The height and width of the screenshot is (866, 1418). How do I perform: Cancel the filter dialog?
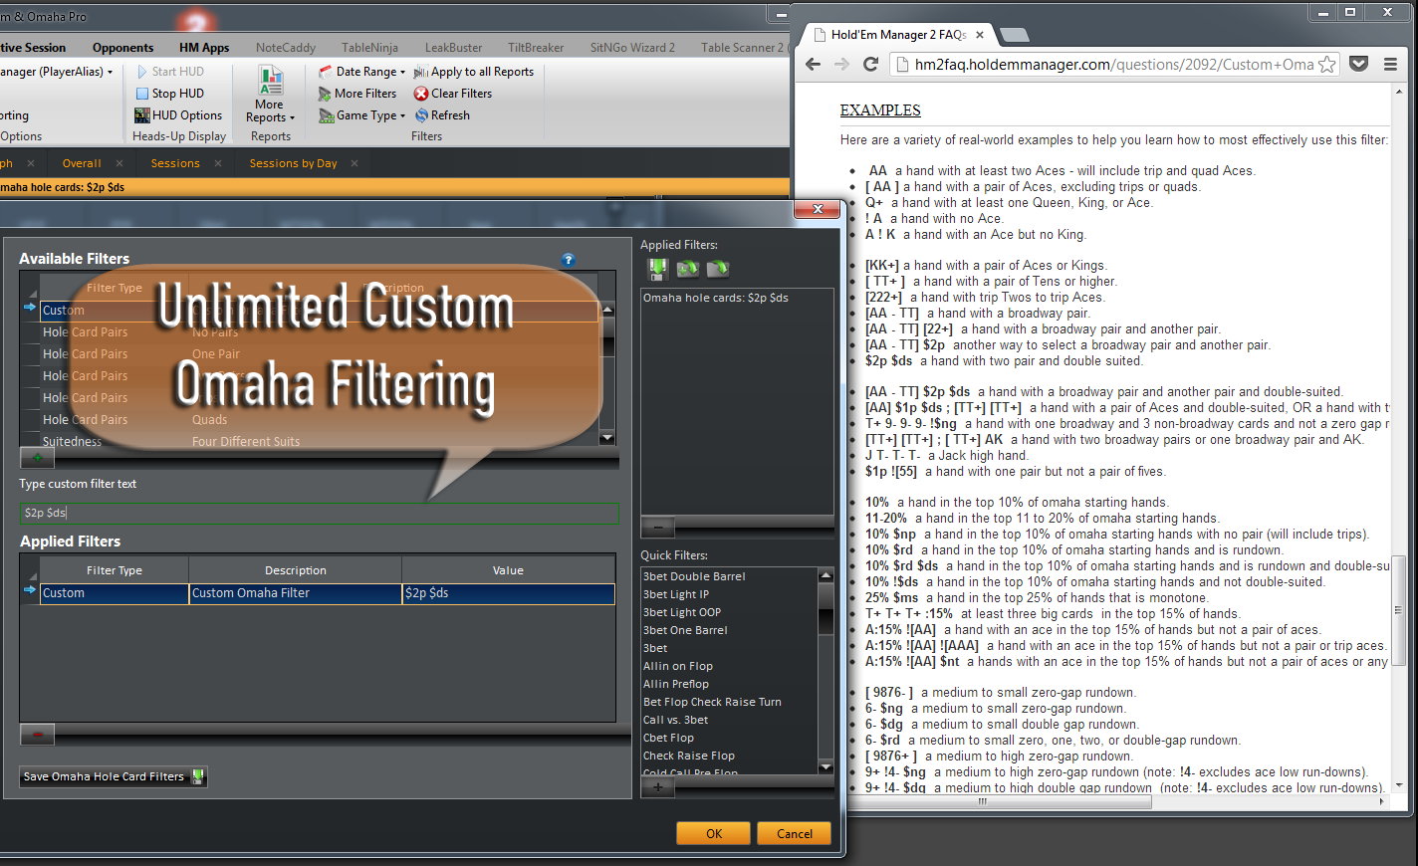pos(795,834)
